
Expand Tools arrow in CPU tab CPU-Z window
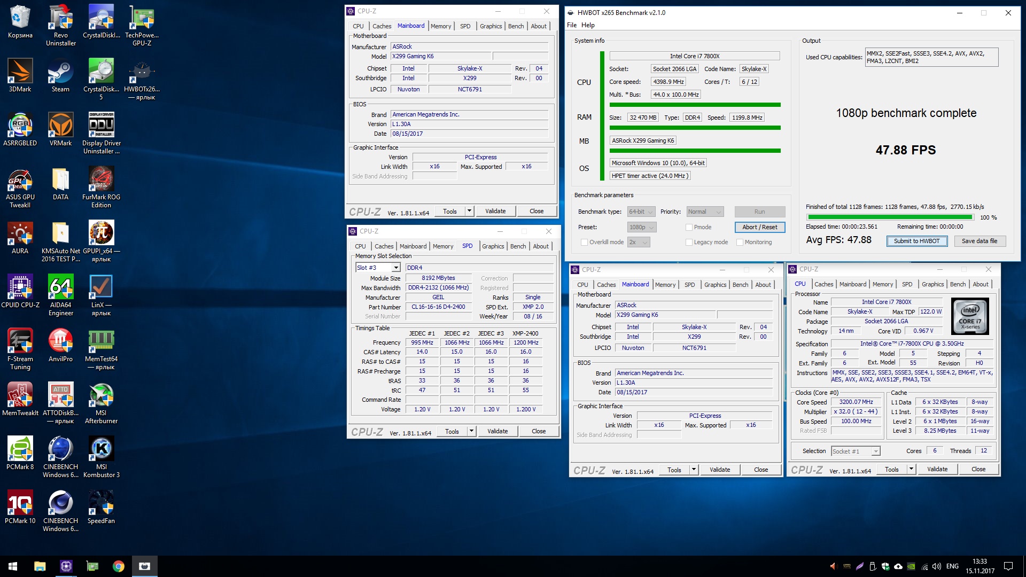(x=911, y=469)
